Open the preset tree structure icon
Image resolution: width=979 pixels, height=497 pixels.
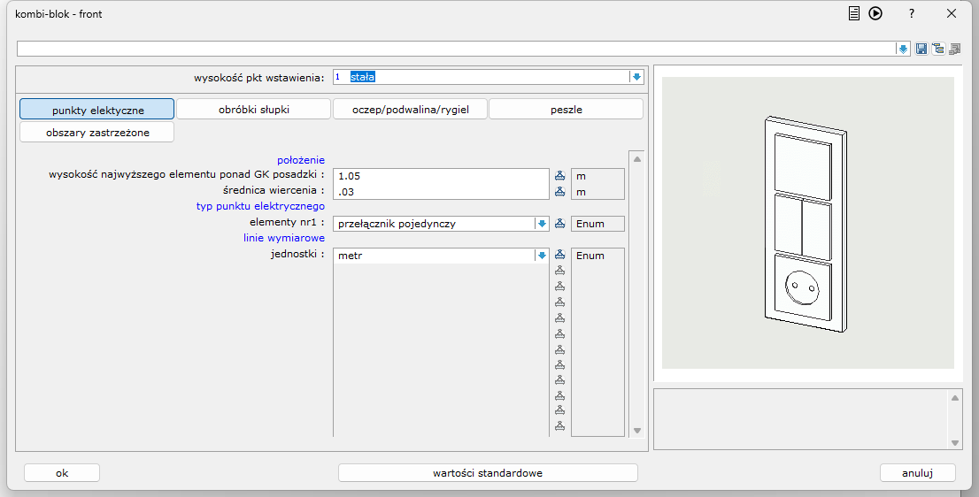(937, 49)
